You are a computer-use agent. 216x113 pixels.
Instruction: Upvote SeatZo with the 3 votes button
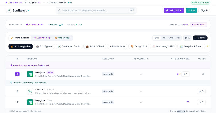tap(201, 91)
